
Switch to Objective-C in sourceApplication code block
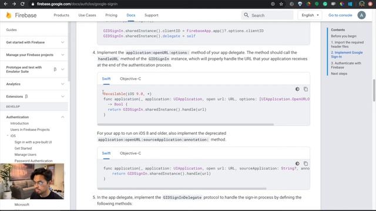click(130, 153)
